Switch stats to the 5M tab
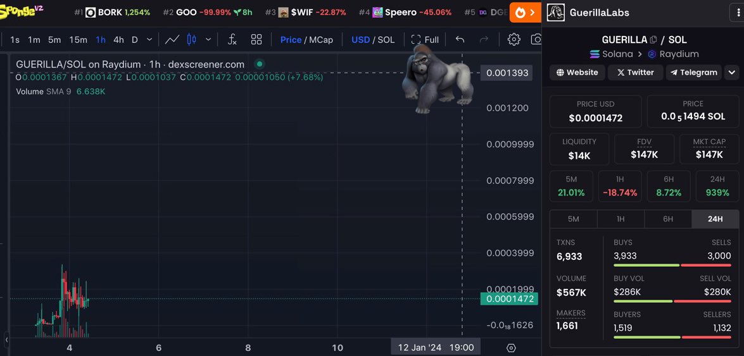Image resolution: width=744 pixels, height=356 pixels. click(573, 219)
